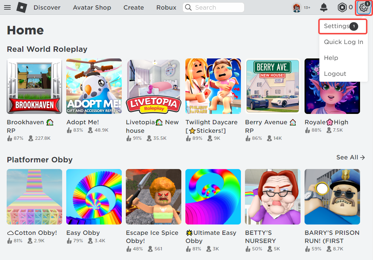Click the Robux balance icon

click(342, 8)
